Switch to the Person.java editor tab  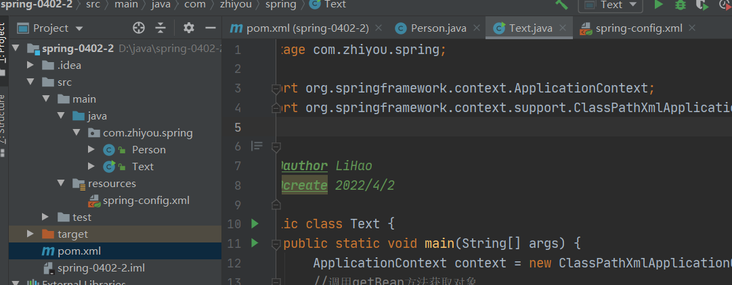click(430, 28)
